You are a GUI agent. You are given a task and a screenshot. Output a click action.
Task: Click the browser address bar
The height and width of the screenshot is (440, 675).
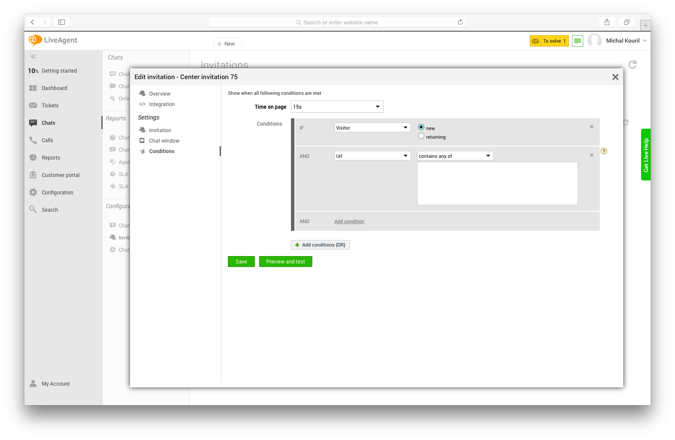(x=337, y=22)
